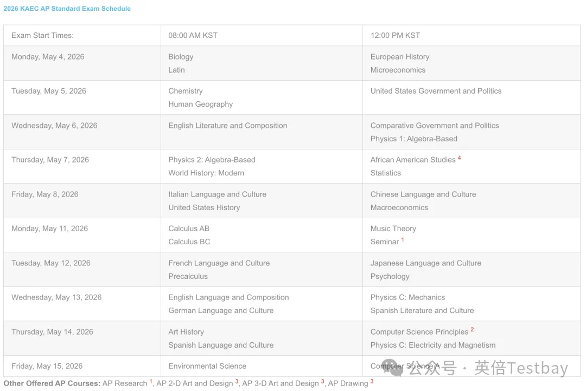Select the Monday, May 4, 2026 date cell
Viewport: 586px width, 391px height.
(x=48, y=57)
